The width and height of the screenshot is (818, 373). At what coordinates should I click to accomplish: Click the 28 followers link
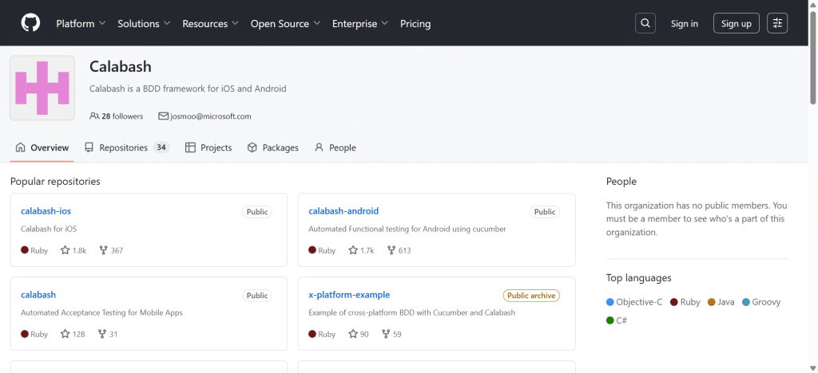click(117, 116)
